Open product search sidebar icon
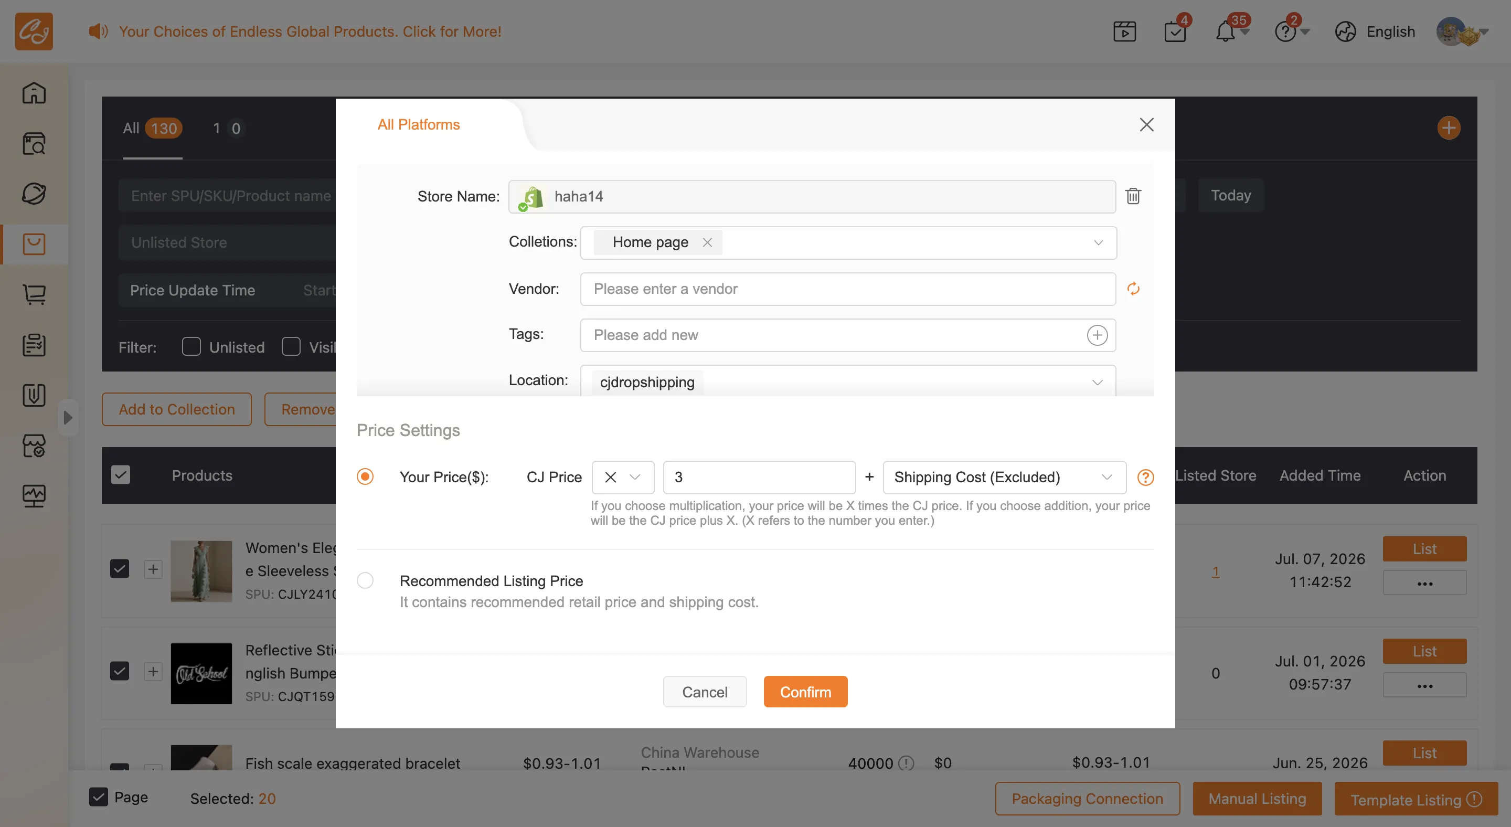Image resolution: width=1511 pixels, height=827 pixels. [34, 143]
